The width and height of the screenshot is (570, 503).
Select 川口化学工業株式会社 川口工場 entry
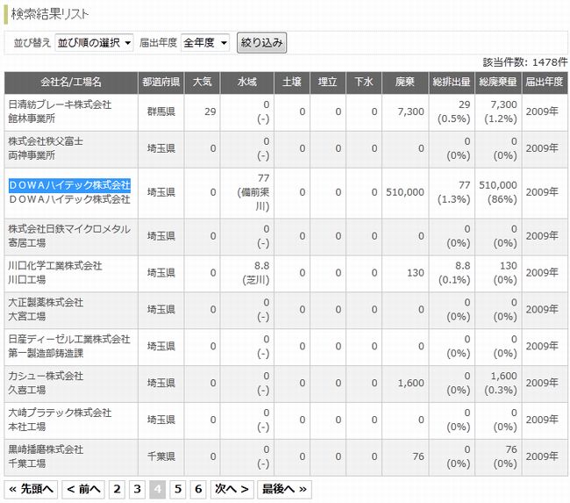[55, 273]
